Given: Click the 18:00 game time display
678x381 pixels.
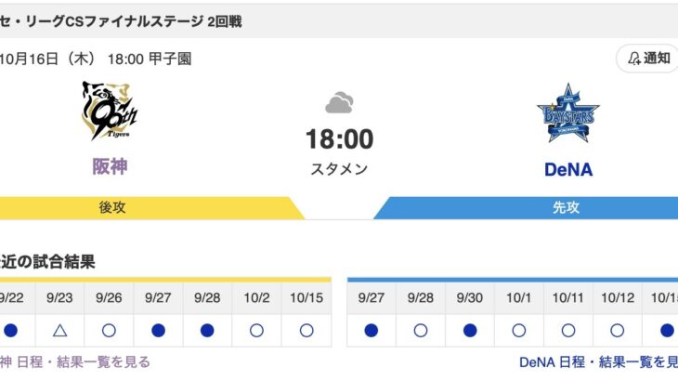Looking at the screenshot, I should click(x=339, y=139).
